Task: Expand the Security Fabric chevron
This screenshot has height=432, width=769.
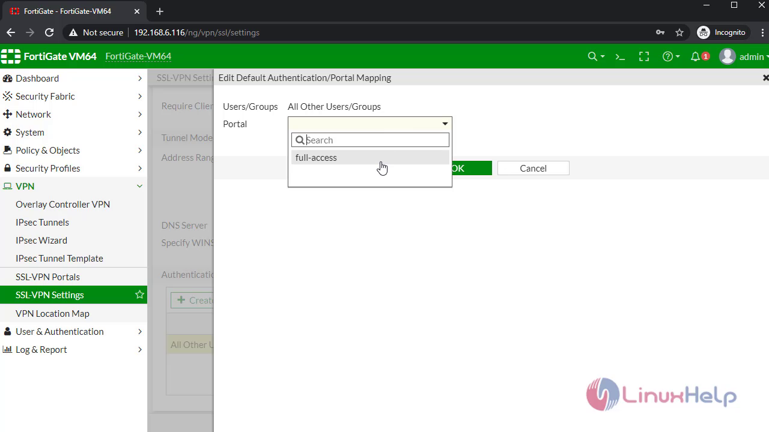Action: pos(139,96)
